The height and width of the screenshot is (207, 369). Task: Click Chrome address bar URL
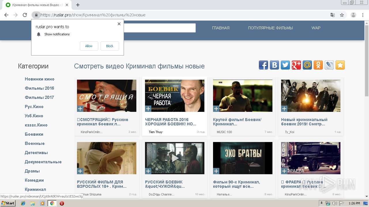point(93,15)
